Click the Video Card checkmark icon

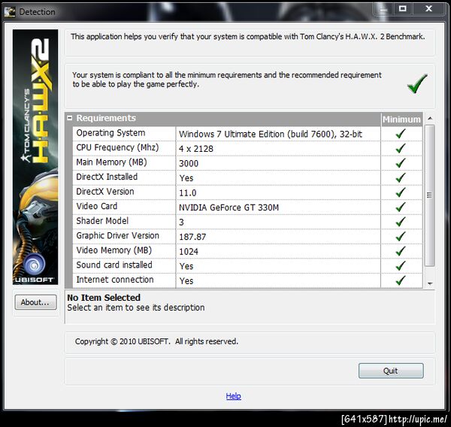[x=400, y=207]
